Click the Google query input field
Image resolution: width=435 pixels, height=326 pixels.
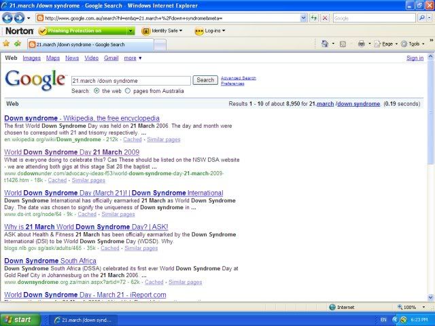pos(131,81)
